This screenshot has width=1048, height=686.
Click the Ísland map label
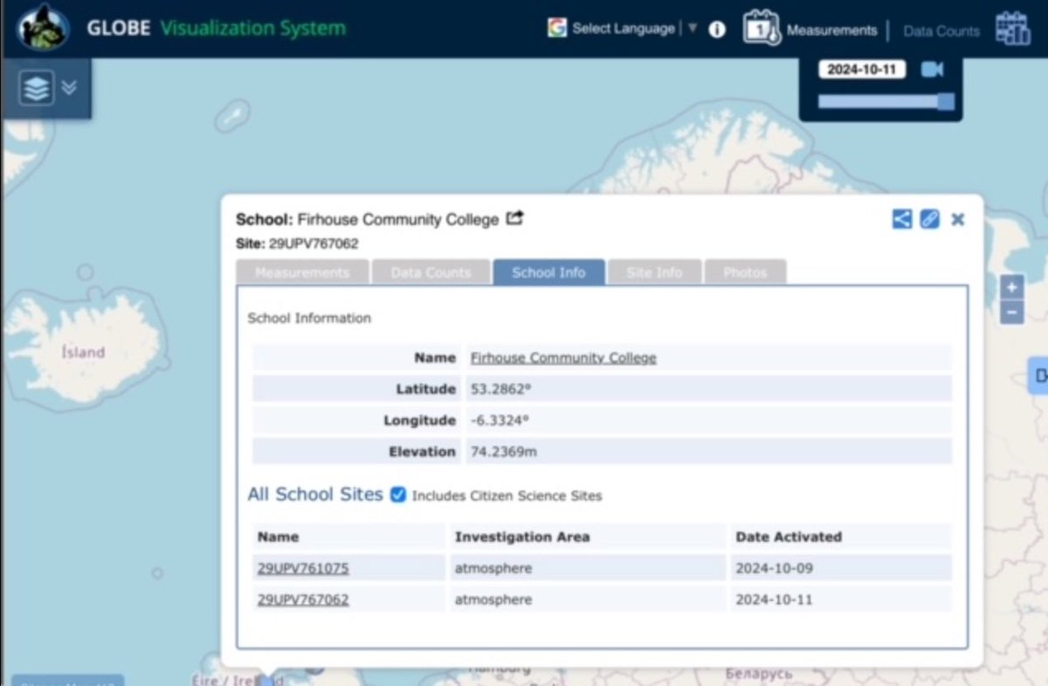tap(83, 353)
